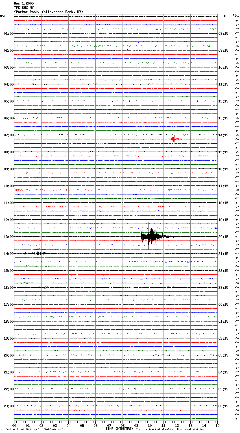The width and height of the screenshot is (240, 433).
Task: Select the 02:00 MST row label
Action: coord(8,51)
